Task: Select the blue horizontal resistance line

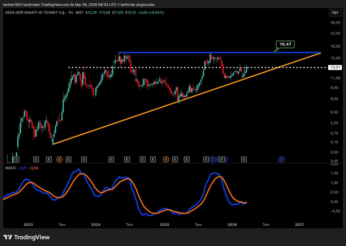Action: [219, 52]
